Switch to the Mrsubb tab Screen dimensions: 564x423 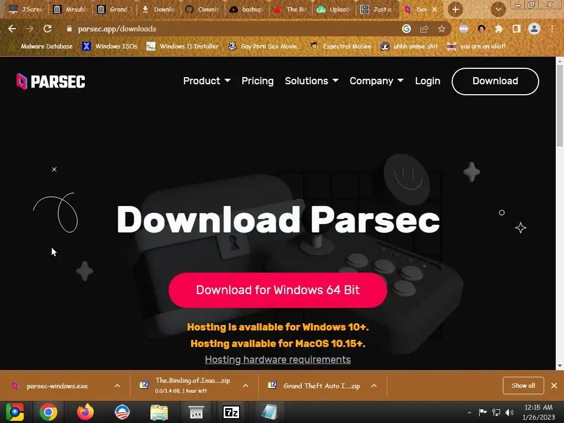click(x=70, y=9)
